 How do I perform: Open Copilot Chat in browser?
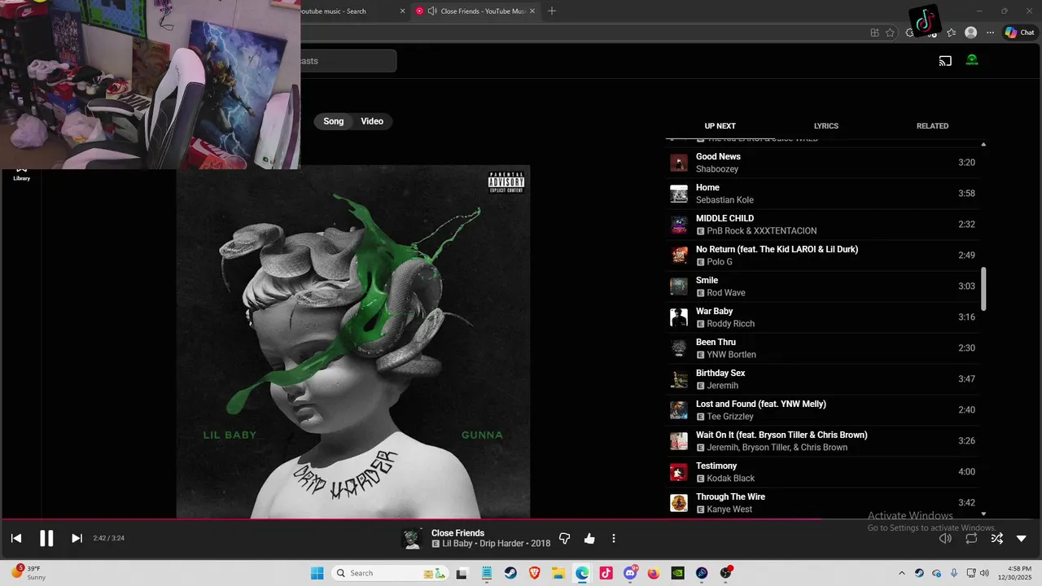pos(1019,33)
